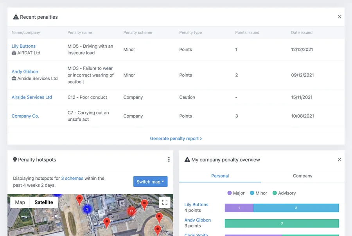Open the 3 schemes link
Viewport: 352px width, 236px height.
coord(72,178)
